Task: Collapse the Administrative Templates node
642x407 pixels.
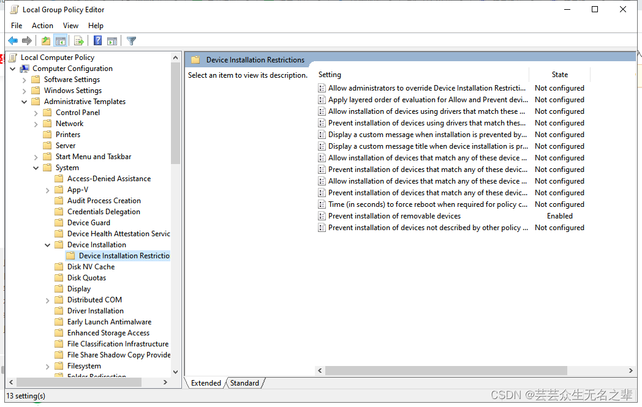Action: click(x=24, y=102)
